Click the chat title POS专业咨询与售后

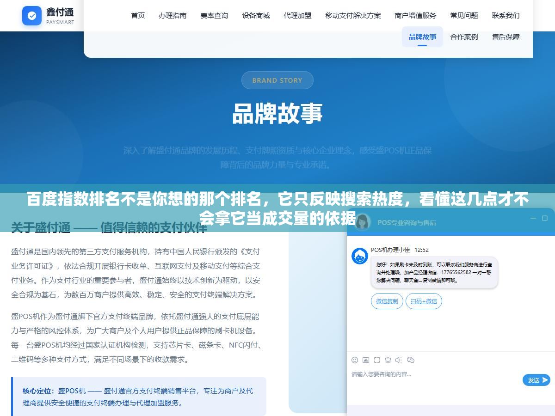click(x=407, y=222)
